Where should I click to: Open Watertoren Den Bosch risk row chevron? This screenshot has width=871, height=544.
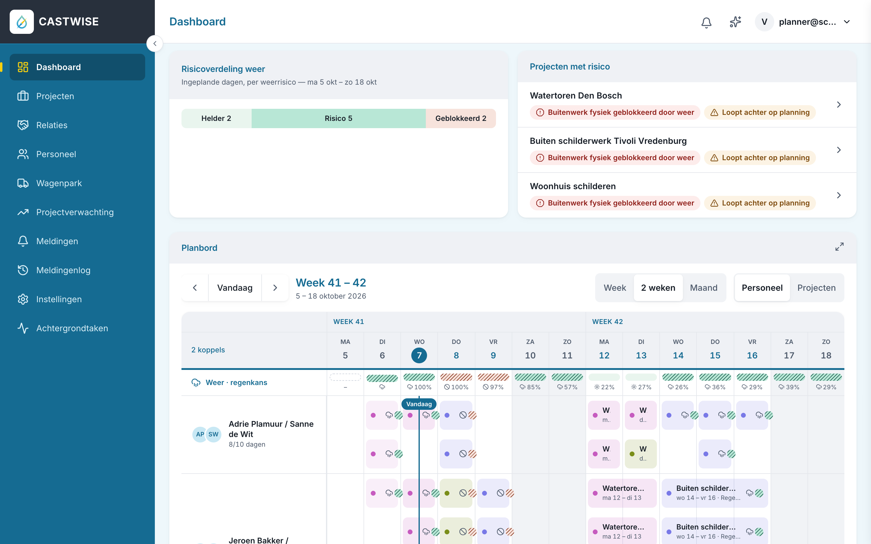coord(839,105)
